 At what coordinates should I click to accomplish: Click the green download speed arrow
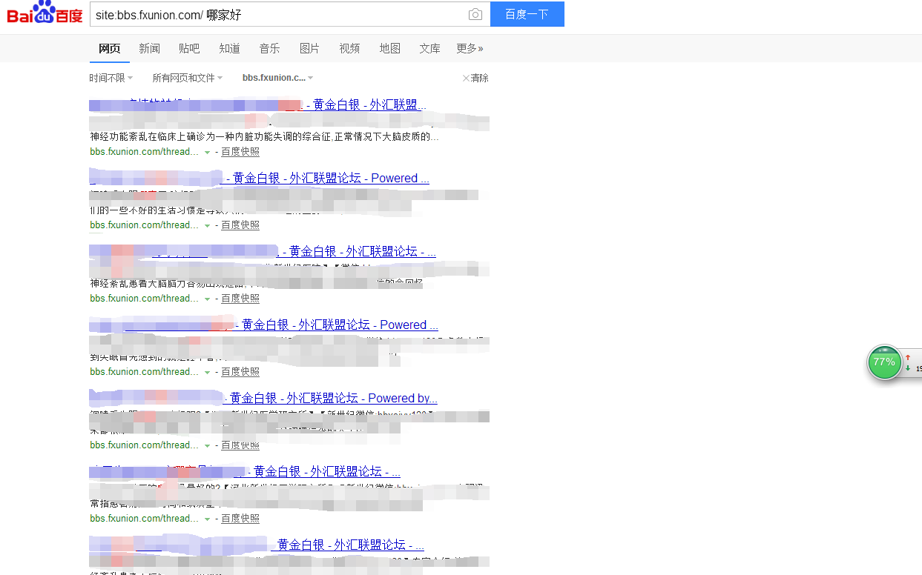907,368
